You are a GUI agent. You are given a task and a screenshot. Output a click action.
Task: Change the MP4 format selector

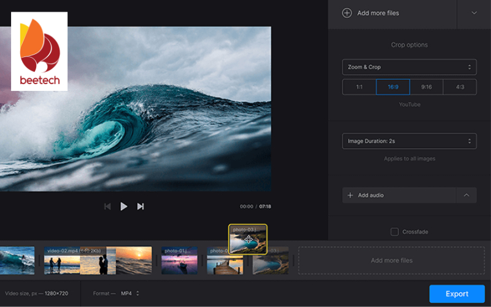(130, 293)
